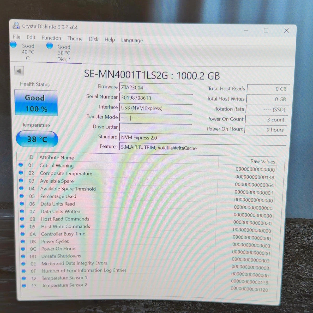This screenshot has height=313, width=313.
Task: Click the Rotation Rate value ---- (SSD)
Action: (267, 110)
